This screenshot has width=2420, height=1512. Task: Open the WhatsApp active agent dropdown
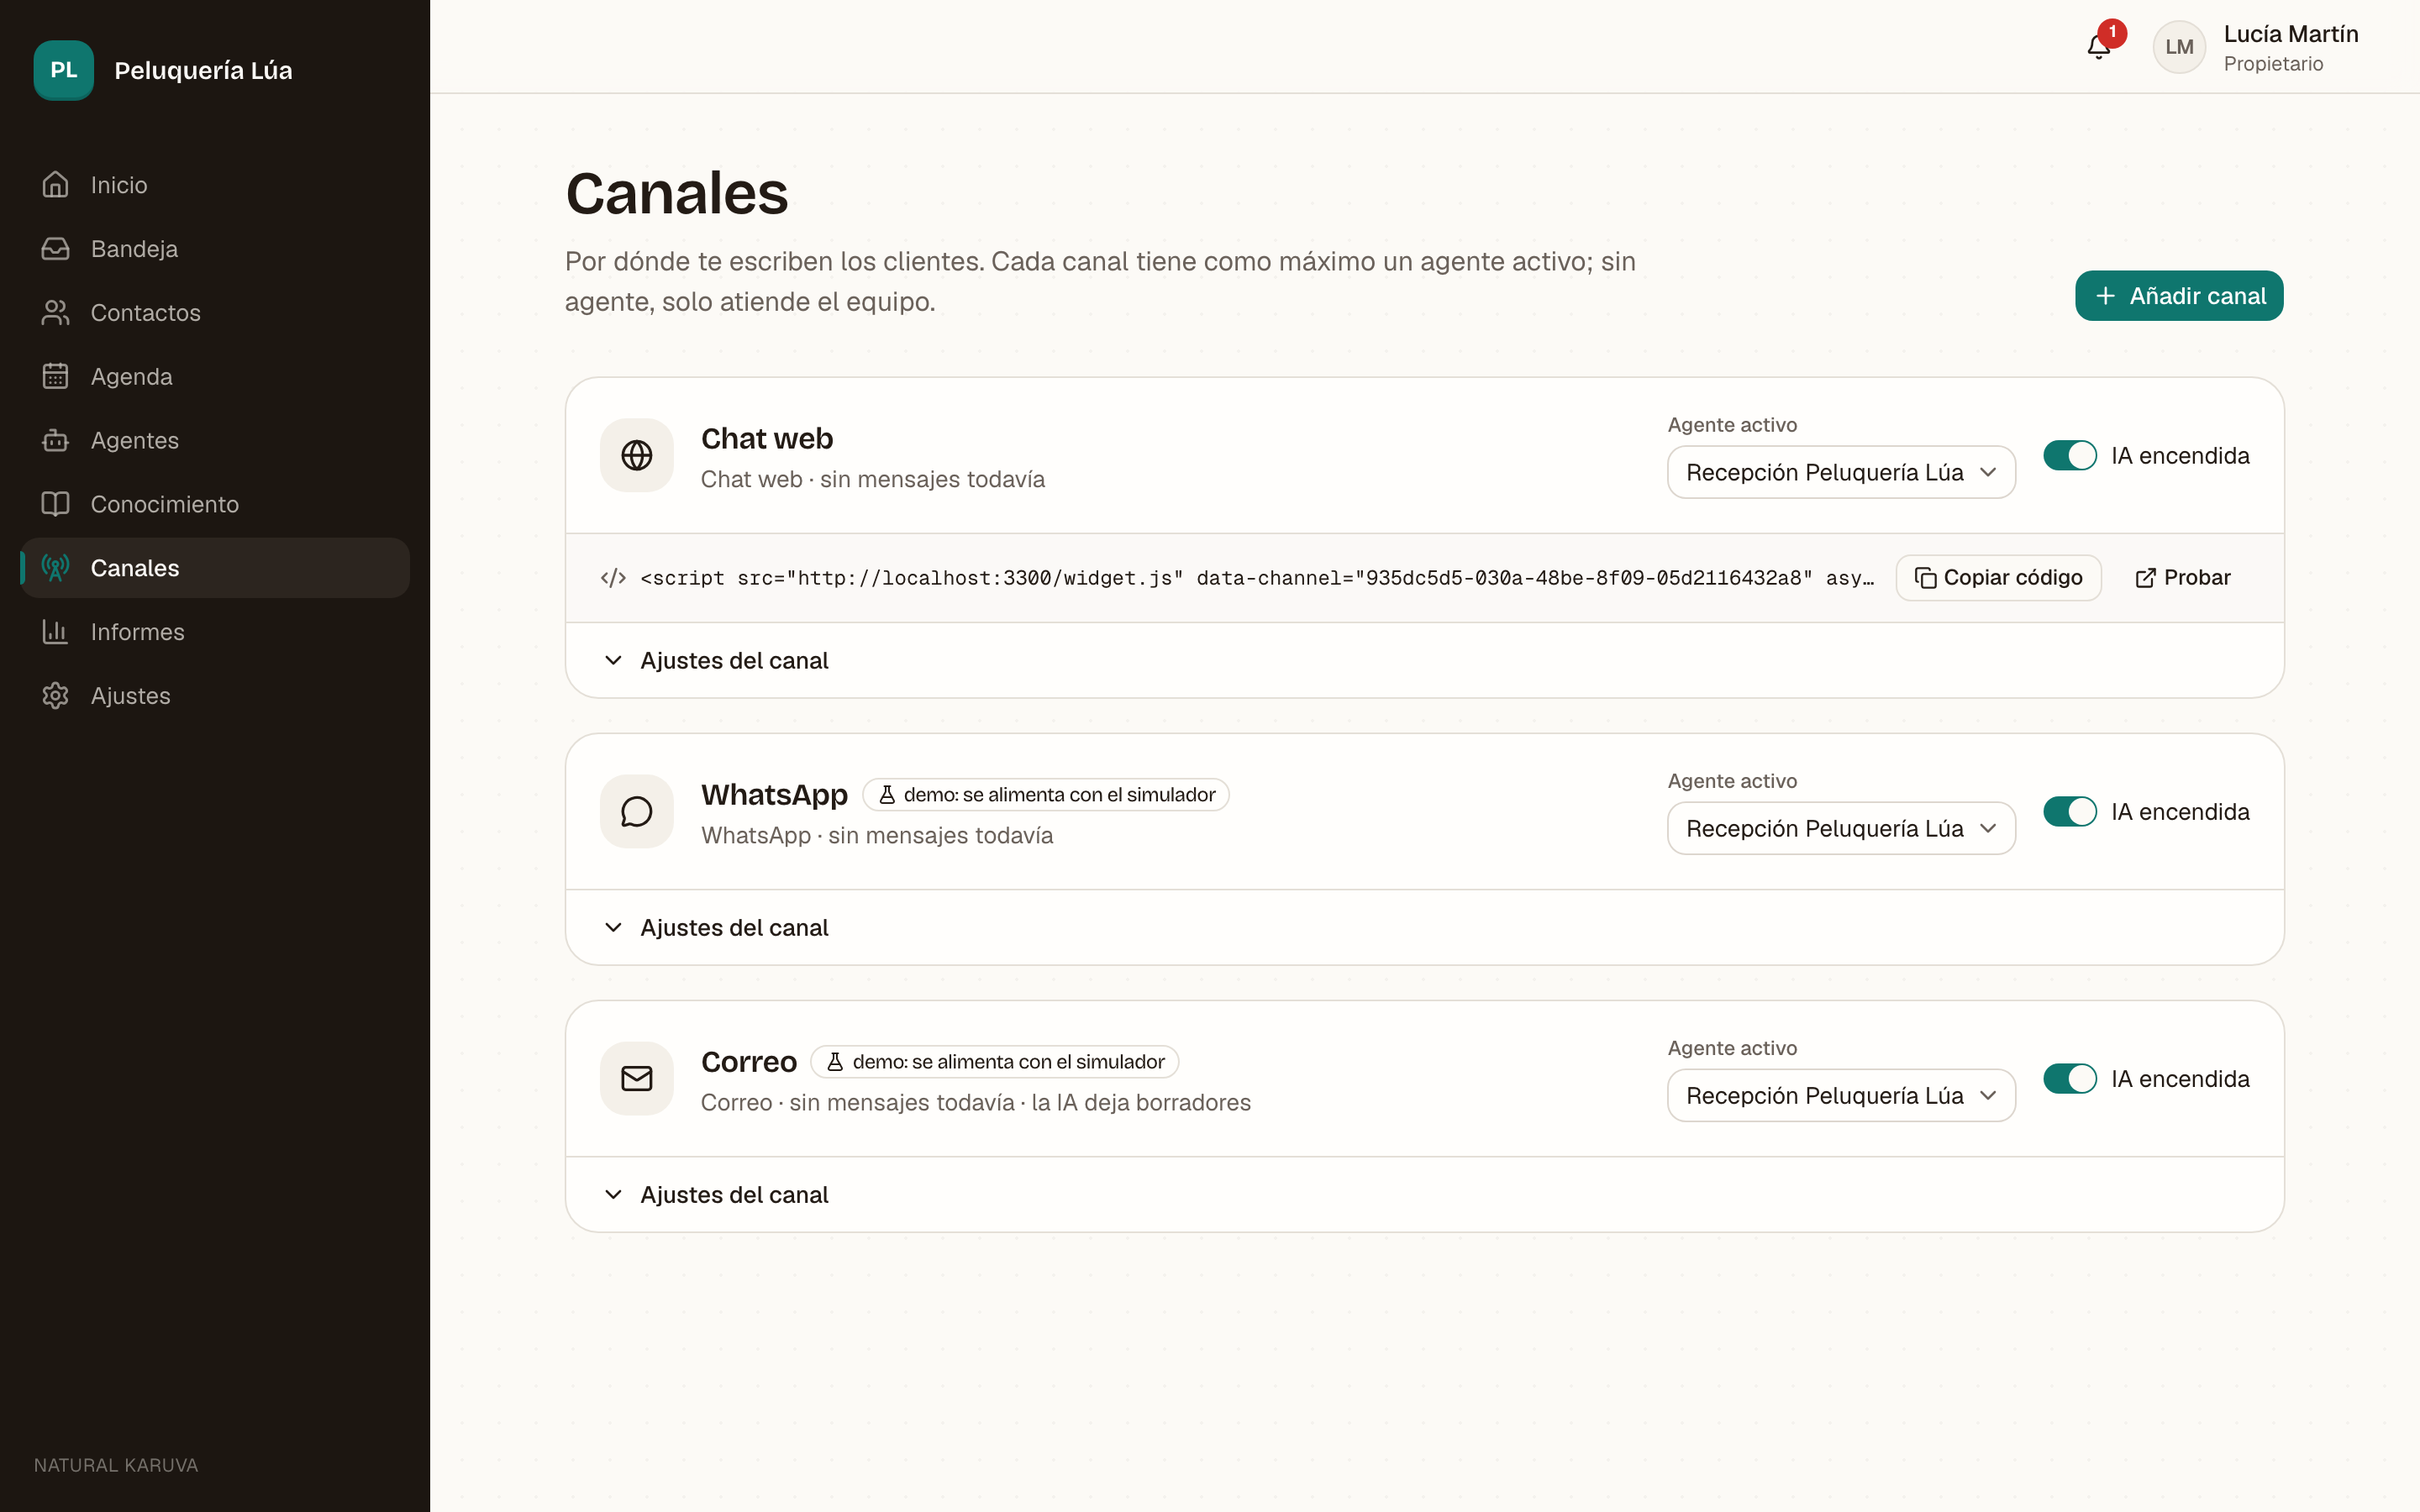tap(1841, 828)
